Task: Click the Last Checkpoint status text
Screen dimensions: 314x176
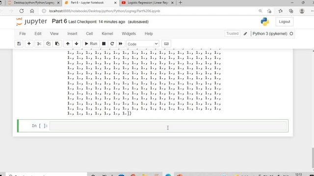Action: 97,22
